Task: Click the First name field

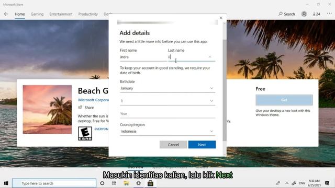Action: 143,57
